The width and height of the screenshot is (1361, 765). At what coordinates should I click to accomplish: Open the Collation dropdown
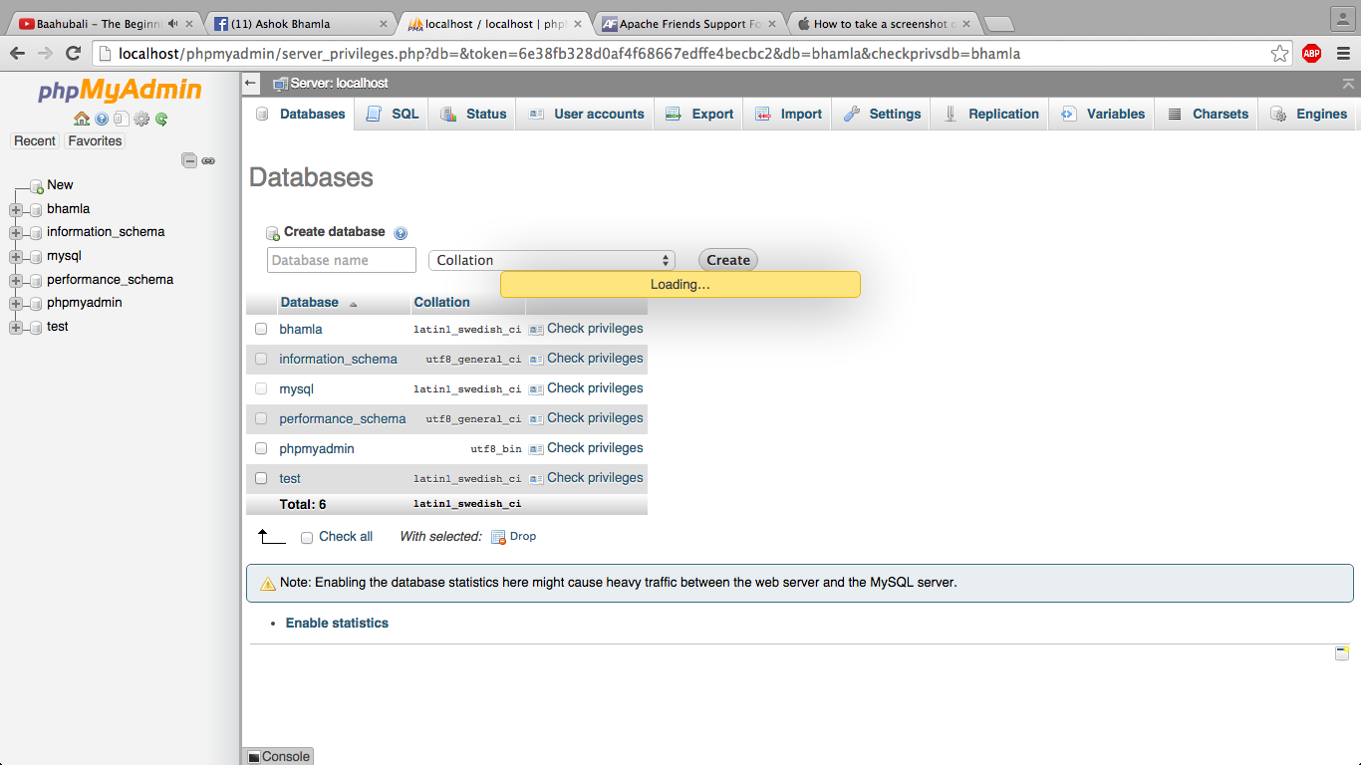click(551, 259)
